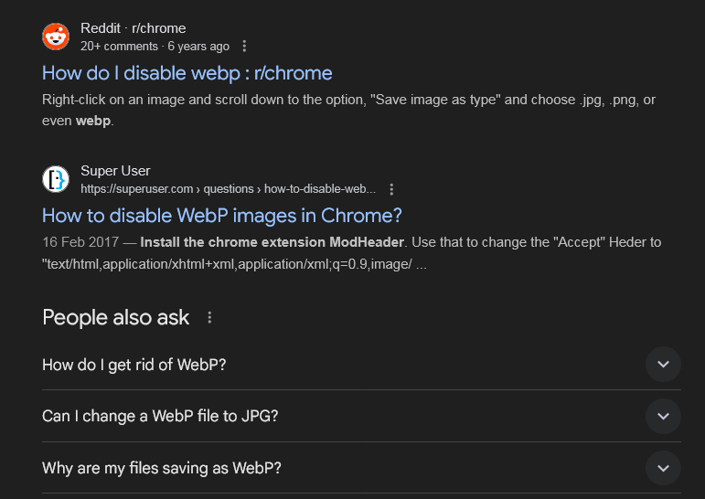
Task: Open the options menu beside the Reddit result
Action: [244, 46]
